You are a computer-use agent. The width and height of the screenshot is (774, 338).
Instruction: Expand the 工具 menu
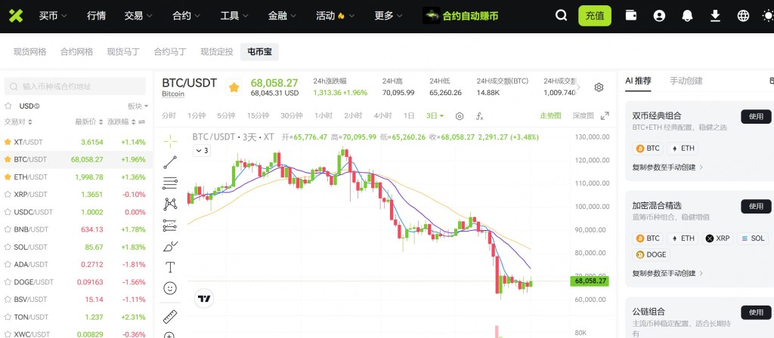(234, 16)
